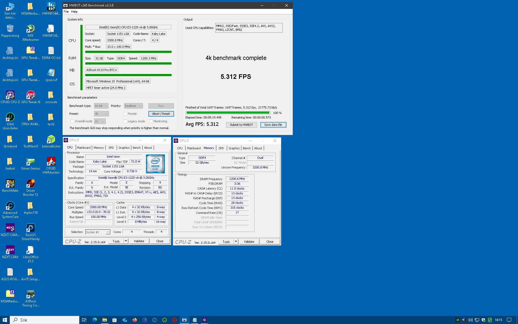The image size is (518, 324).
Task: Click the Abort / Reset button
Action: pos(161,114)
